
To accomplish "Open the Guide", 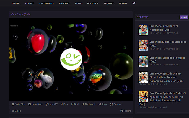I will 16,111.
